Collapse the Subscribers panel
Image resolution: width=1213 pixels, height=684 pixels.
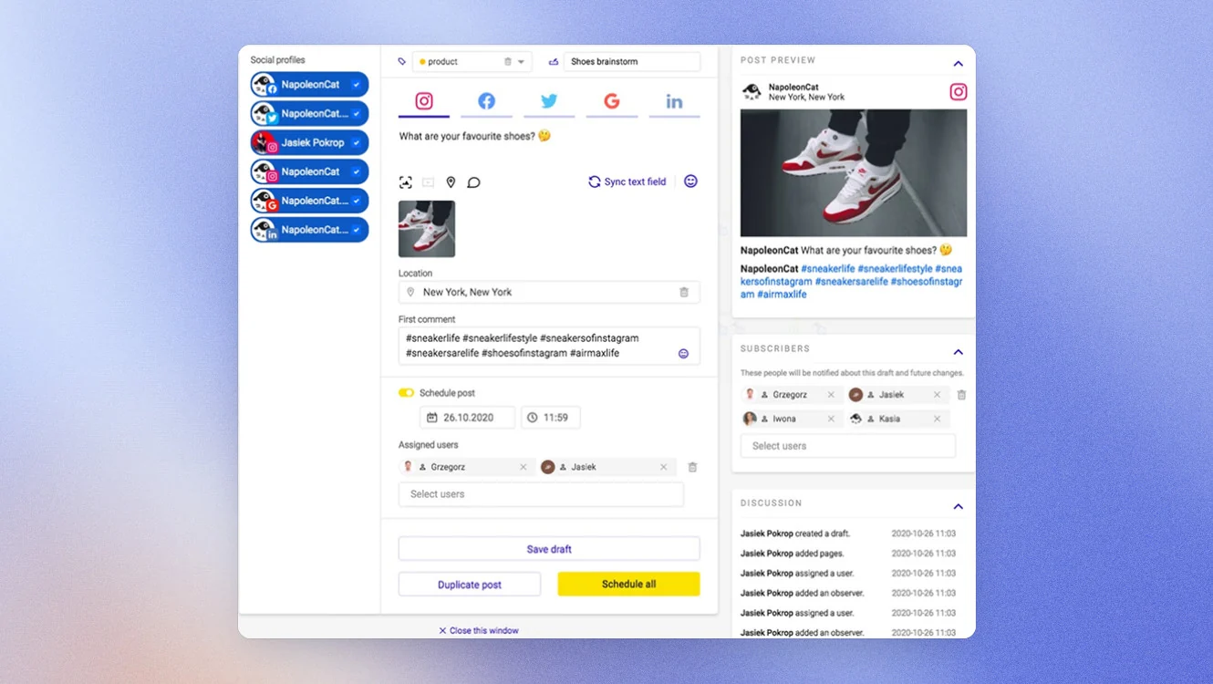(958, 352)
